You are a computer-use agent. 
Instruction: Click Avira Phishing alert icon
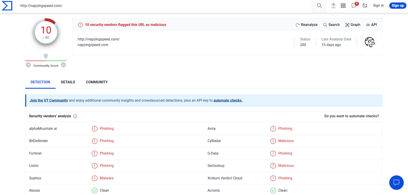[x=273, y=129]
